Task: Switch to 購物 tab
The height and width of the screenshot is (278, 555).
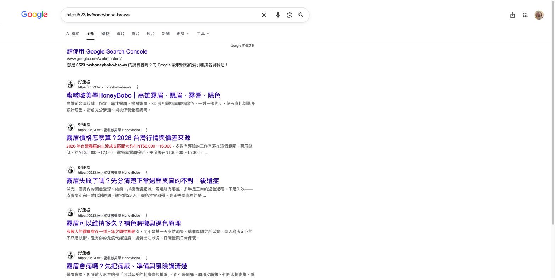Action: coord(105,34)
